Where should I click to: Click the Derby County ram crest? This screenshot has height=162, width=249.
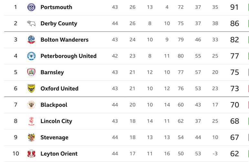tap(31, 23)
